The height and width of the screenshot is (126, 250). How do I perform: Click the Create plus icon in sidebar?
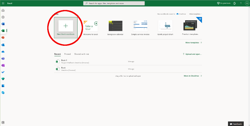pyautogui.click(x=3, y=17)
